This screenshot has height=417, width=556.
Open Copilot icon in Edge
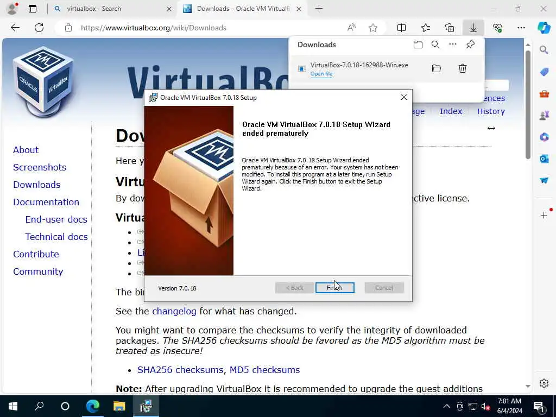[544, 28]
